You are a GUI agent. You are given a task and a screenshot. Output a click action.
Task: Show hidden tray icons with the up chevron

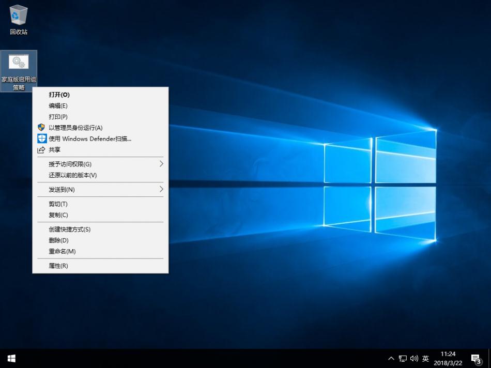tap(391, 358)
